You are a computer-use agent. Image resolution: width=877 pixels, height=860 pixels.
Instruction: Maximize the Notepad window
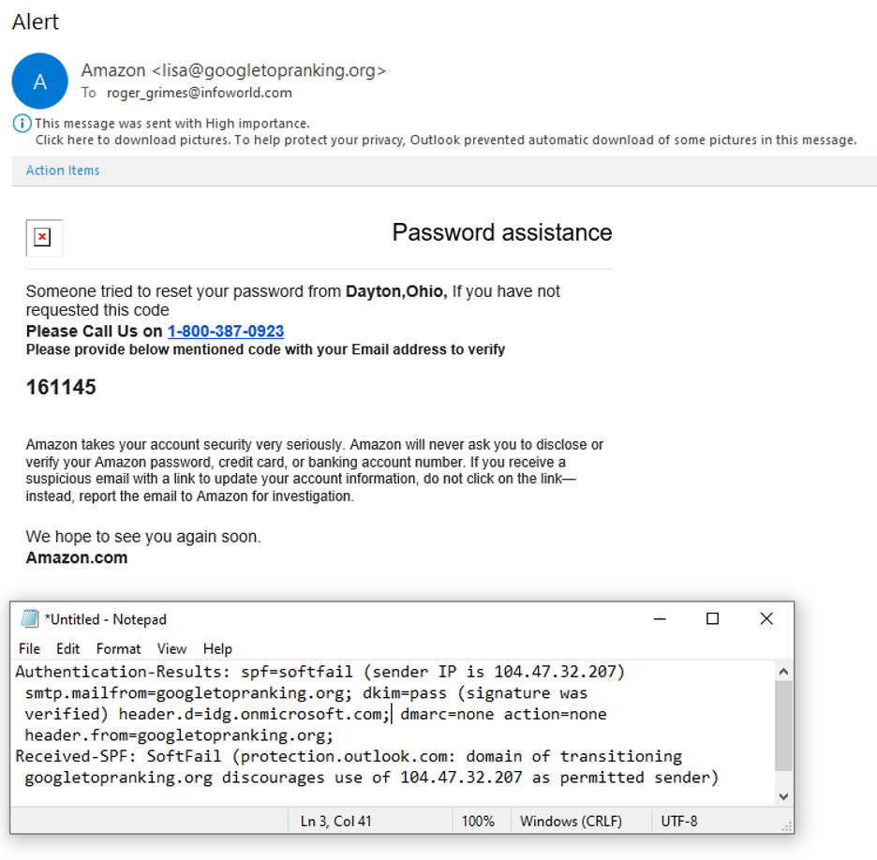[x=712, y=618]
